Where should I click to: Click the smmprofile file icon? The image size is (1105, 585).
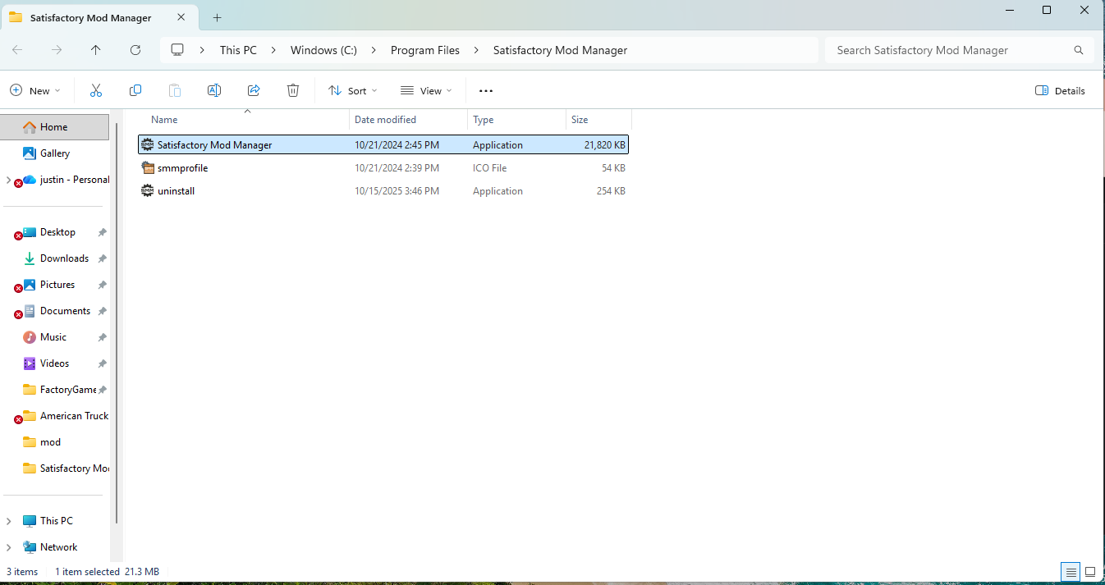pos(148,168)
